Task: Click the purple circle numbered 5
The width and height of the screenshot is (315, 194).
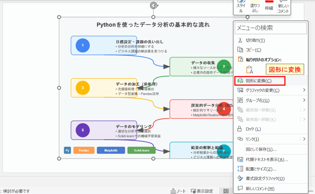Action: point(82,130)
